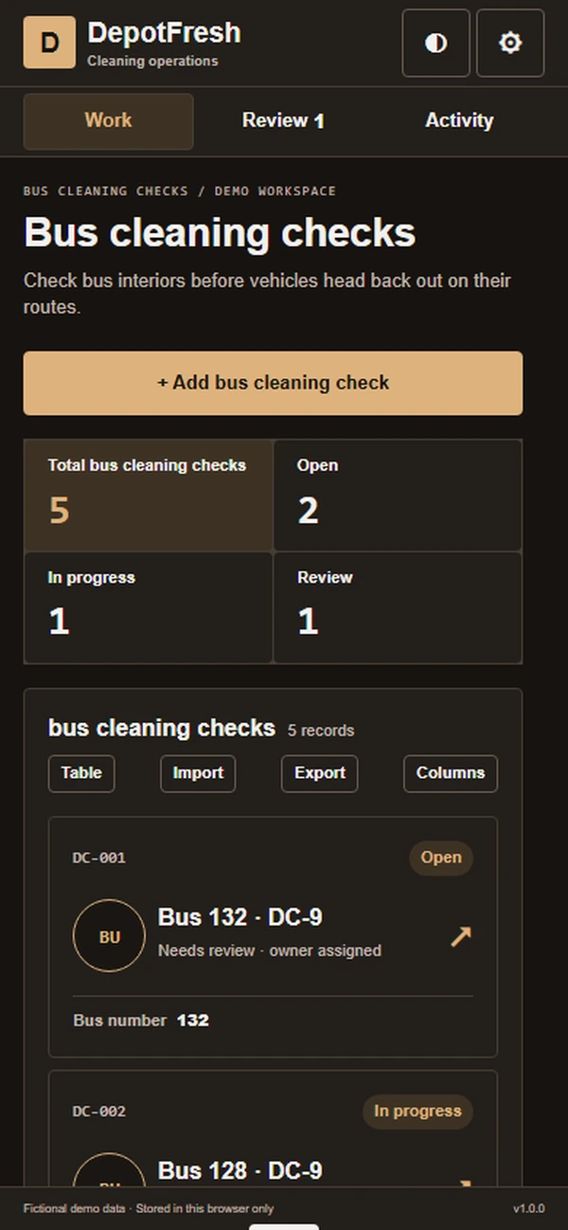Click "Needs review · owner assigned" text

pyautogui.click(x=270, y=950)
